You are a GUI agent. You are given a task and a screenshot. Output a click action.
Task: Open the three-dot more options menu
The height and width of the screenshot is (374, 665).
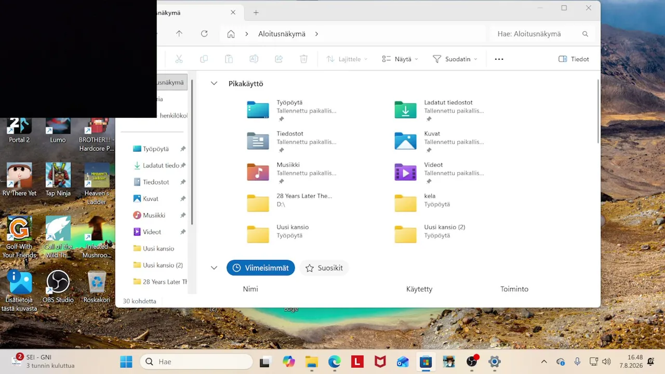pos(499,59)
